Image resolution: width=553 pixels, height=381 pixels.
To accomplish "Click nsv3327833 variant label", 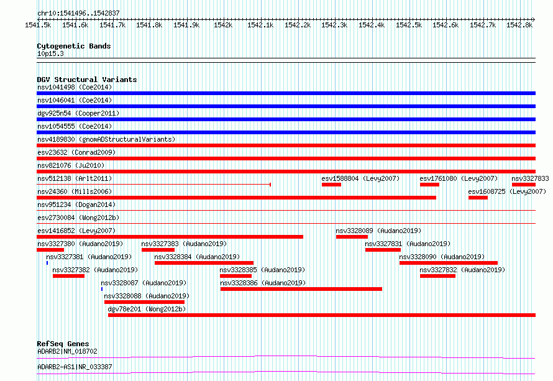I will (530, 178).
